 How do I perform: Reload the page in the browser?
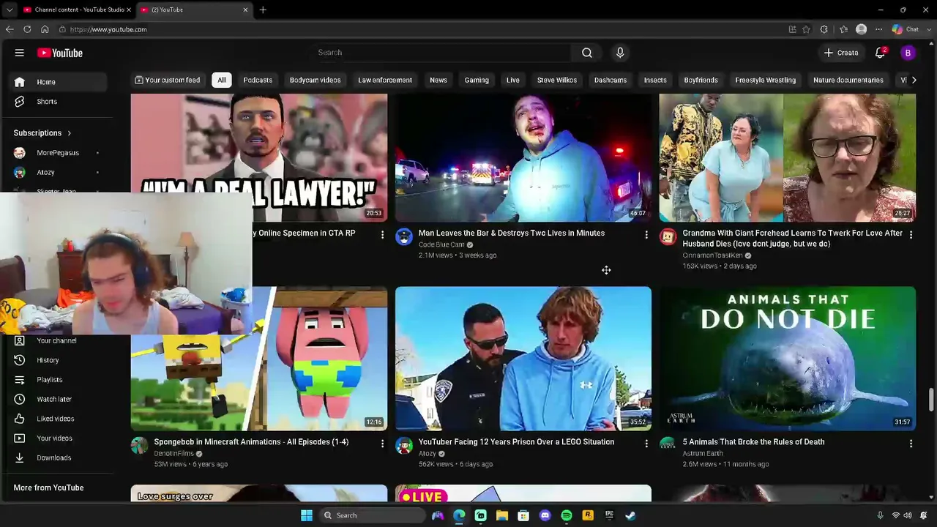coord(27,29)
